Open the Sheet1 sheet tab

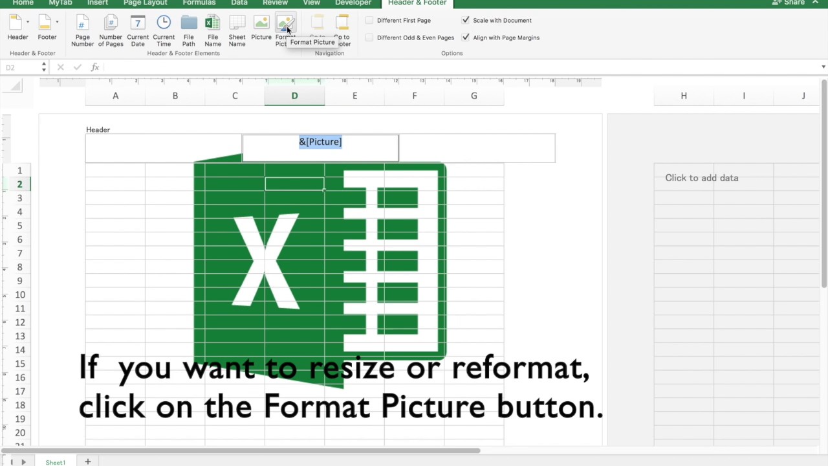click(x=55, y=462)
